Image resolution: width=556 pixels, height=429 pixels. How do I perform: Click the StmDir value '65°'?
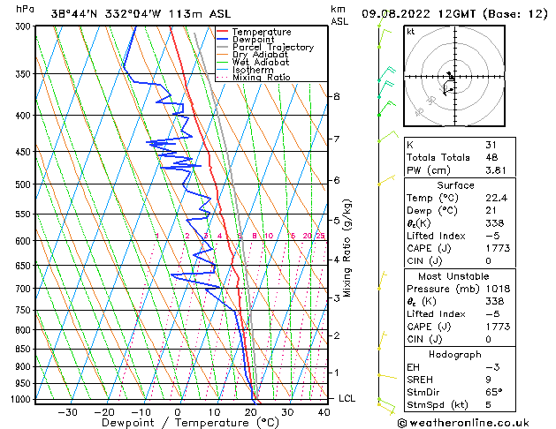click(494, 393)
